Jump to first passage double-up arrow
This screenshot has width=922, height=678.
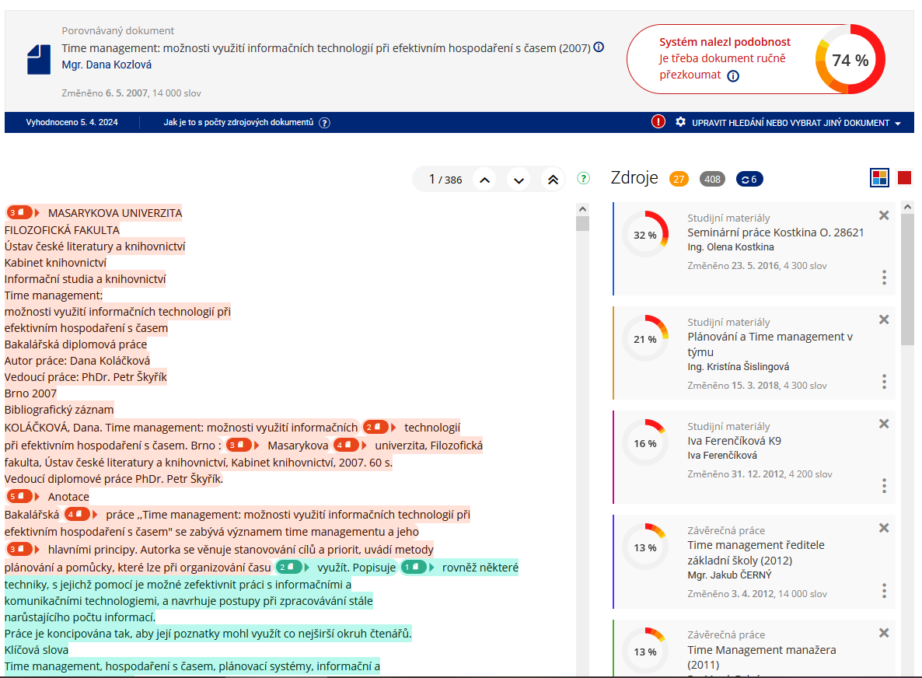(x=553, y=180)
